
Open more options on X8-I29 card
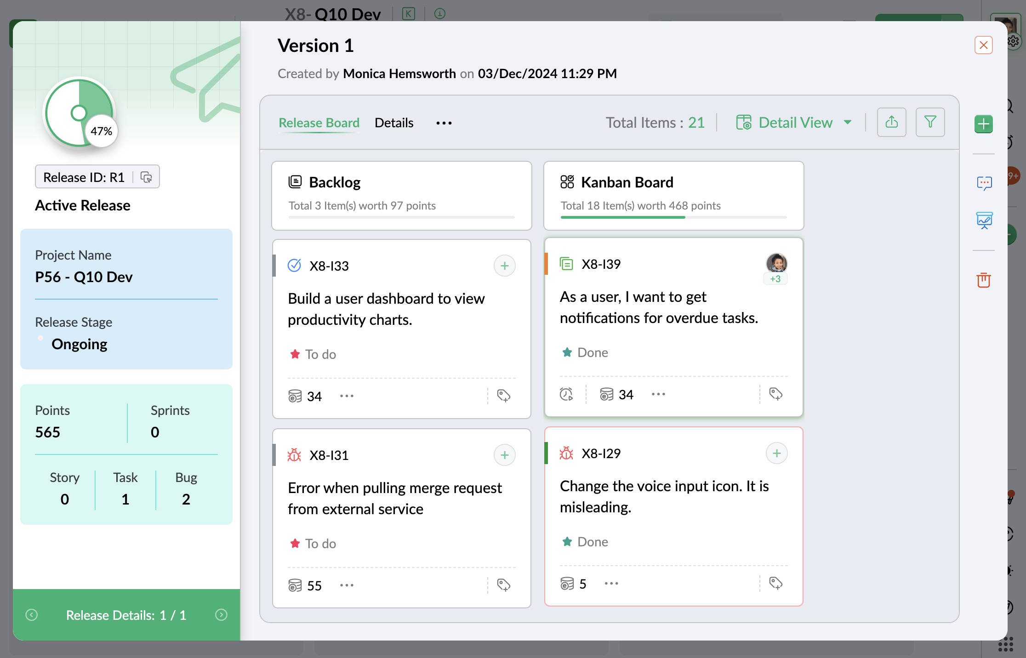point(611,584)
